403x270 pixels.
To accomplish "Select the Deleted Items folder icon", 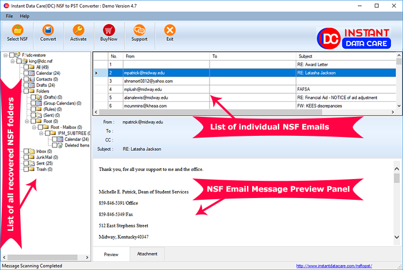I will [x=60, y=146].
